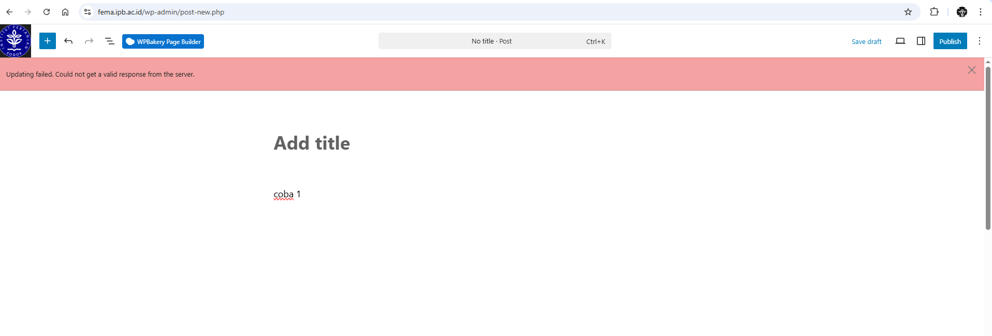Open the browser extensions menu
The width and height of the screenshot is (992, 336).
coord(934,12)
